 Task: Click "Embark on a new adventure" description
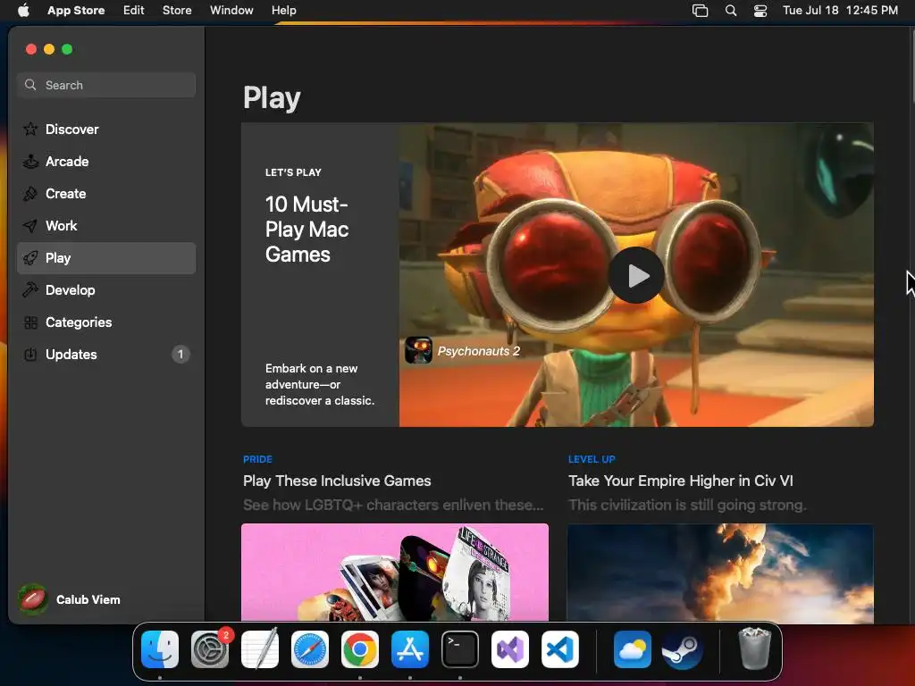320,384
